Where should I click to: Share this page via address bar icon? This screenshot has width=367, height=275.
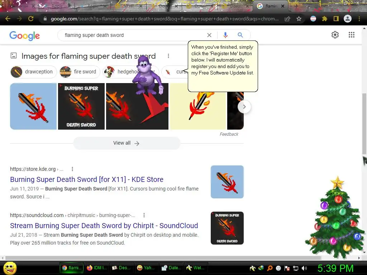(x=287, y=19)
